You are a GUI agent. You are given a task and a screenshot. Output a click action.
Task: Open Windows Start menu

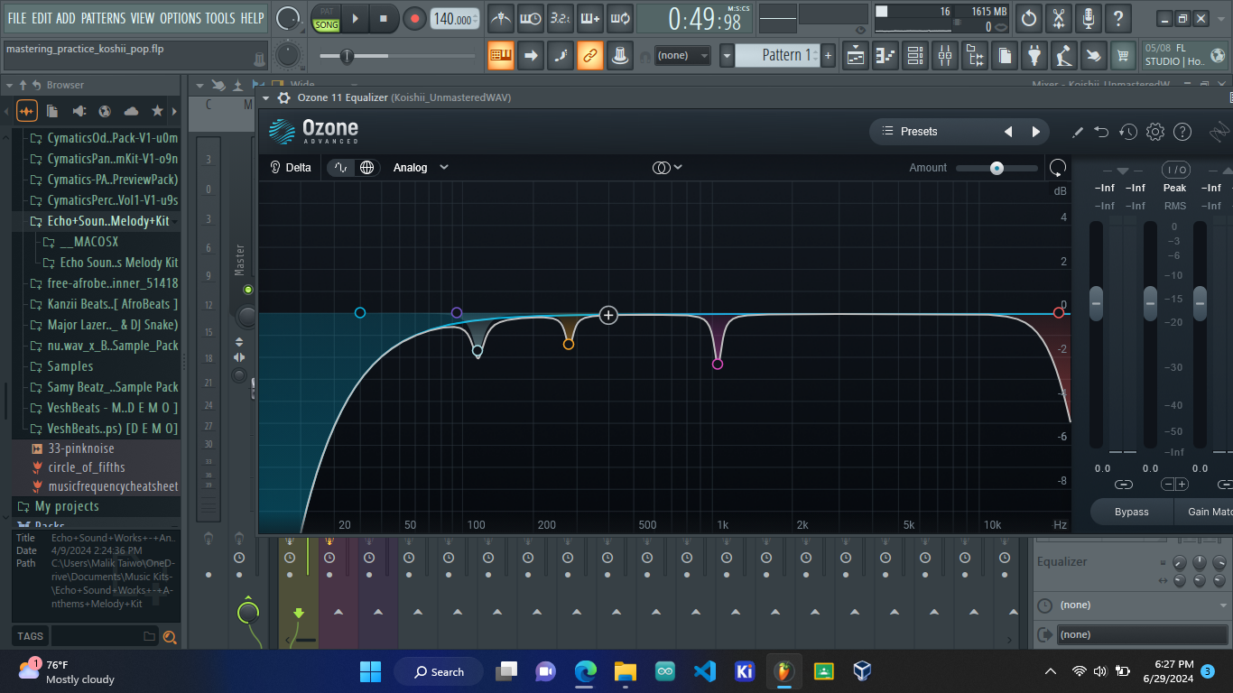(370, 671)
